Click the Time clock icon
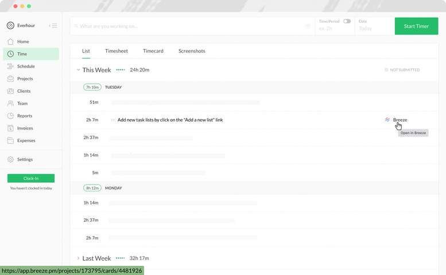Screen dimensions: 446x275 [x=10, y=54]
